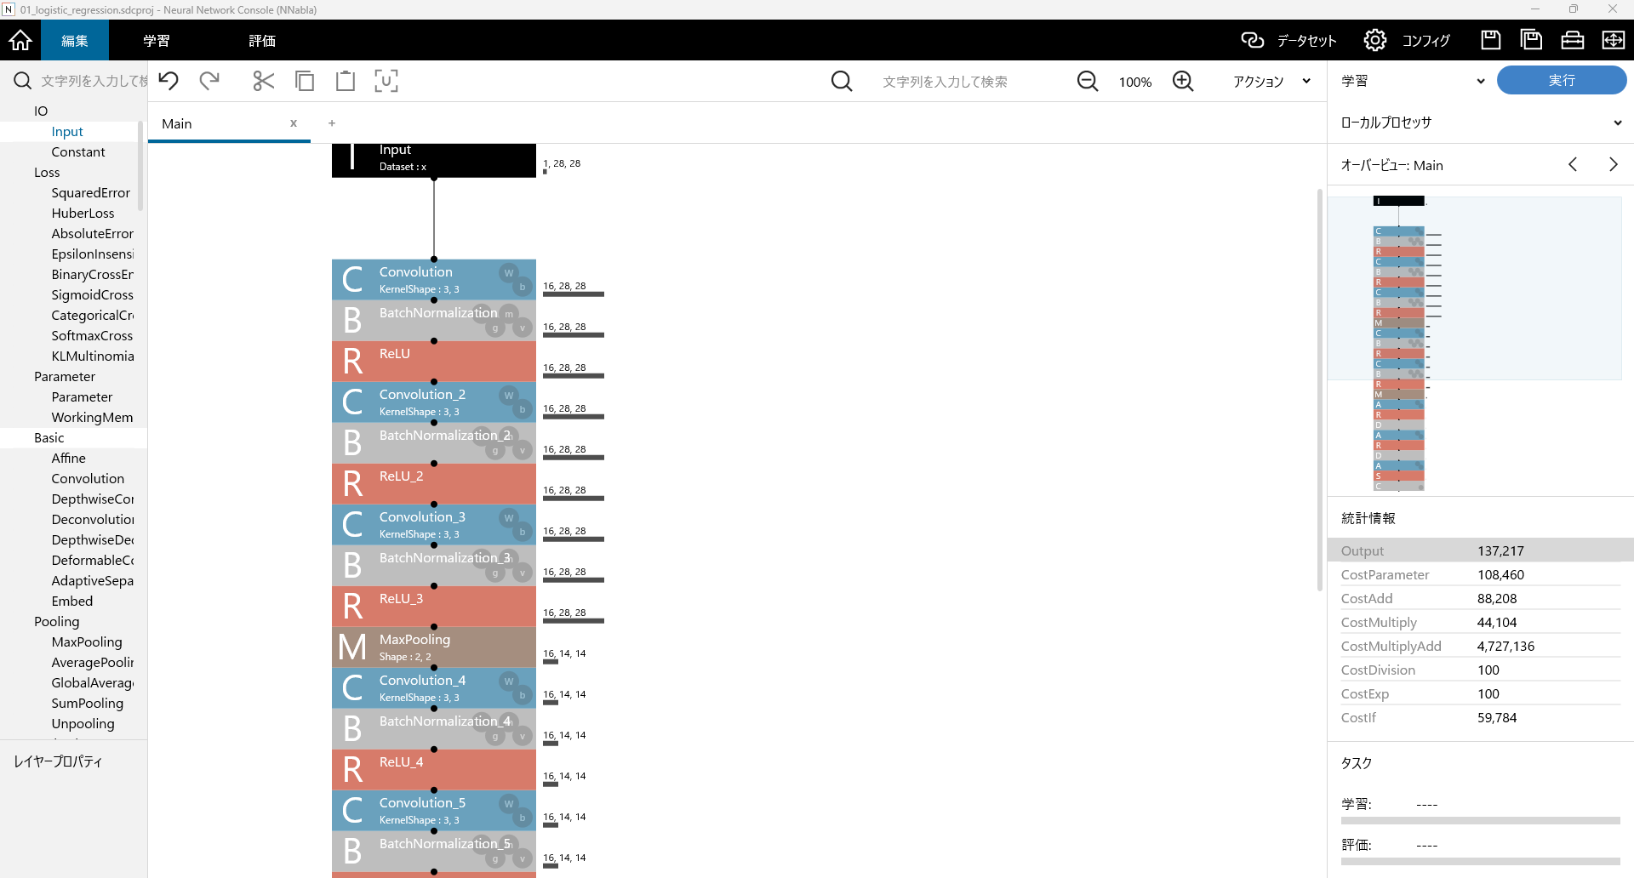Click the Redo arrow icon

pos(209,81)
